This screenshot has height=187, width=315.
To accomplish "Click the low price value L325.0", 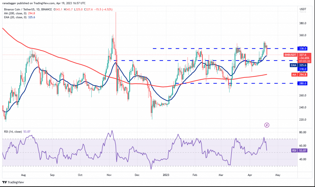I will [x=78, y=10].
